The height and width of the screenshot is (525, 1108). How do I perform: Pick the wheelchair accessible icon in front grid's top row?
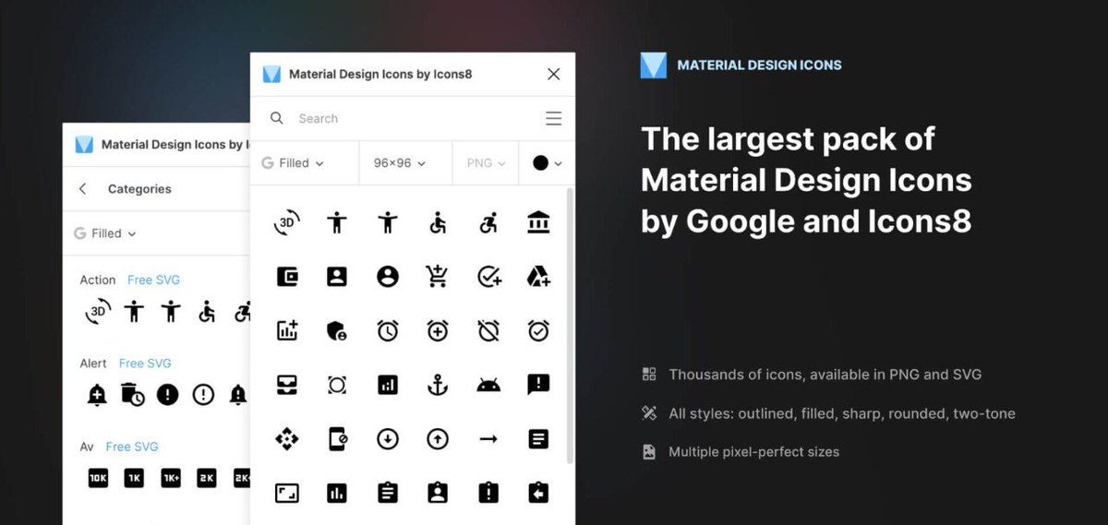(438, 222)
